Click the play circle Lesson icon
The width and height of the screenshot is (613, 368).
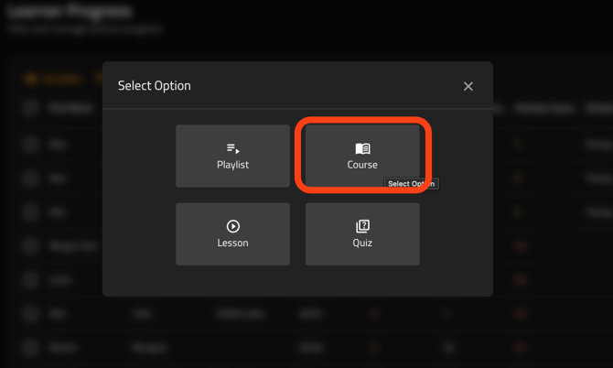tap(232, 226)
